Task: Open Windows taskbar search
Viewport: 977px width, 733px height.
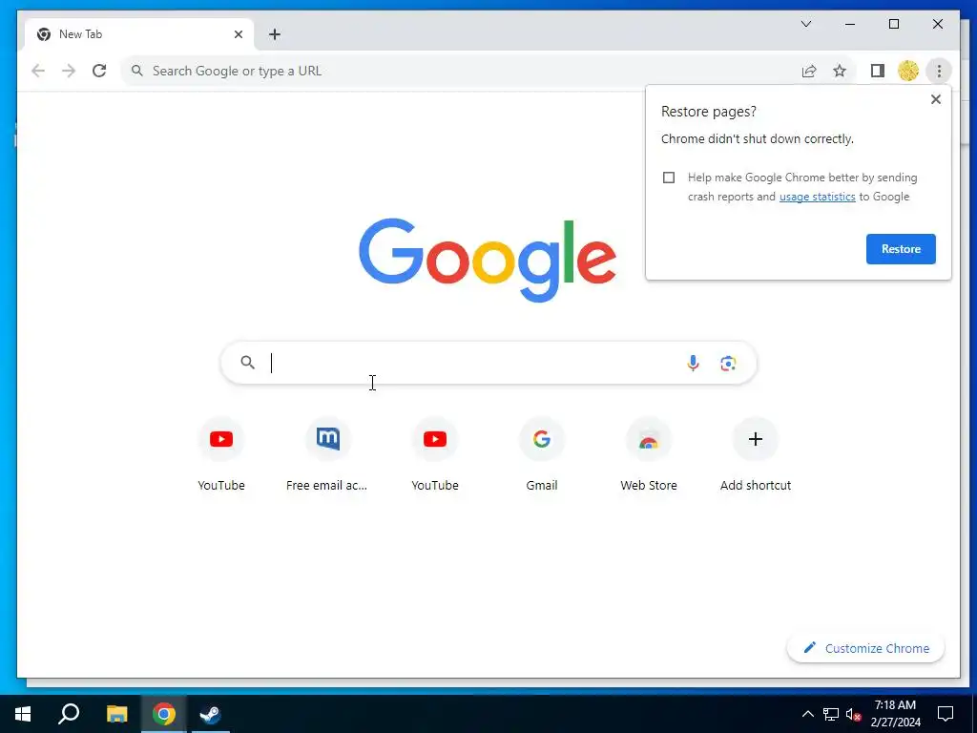Action: (69, 714)
